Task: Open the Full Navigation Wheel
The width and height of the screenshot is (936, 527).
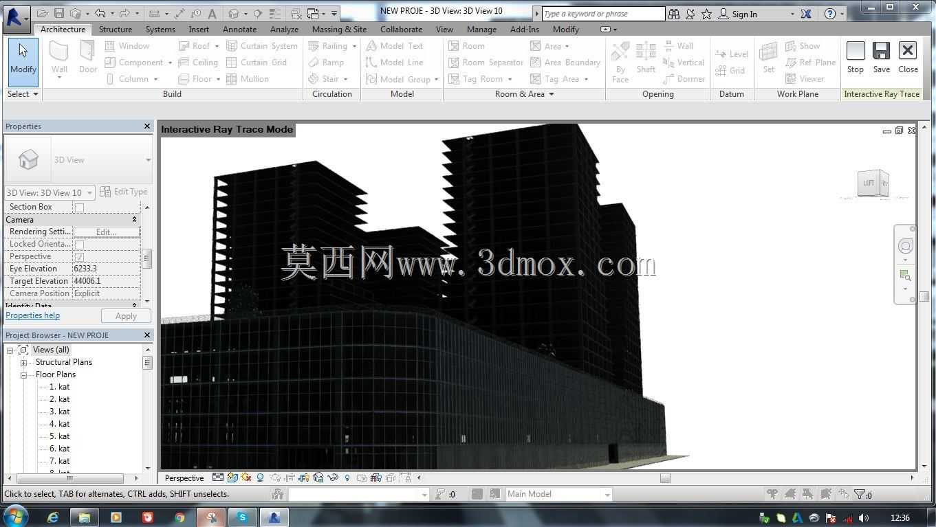Action: (906, 246)
